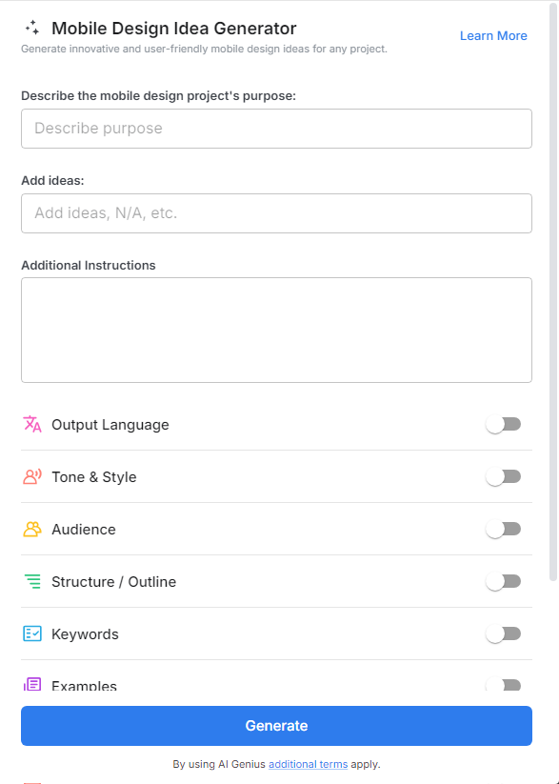
Task: Select the Output Language translation icon
Action: (30, 424)
